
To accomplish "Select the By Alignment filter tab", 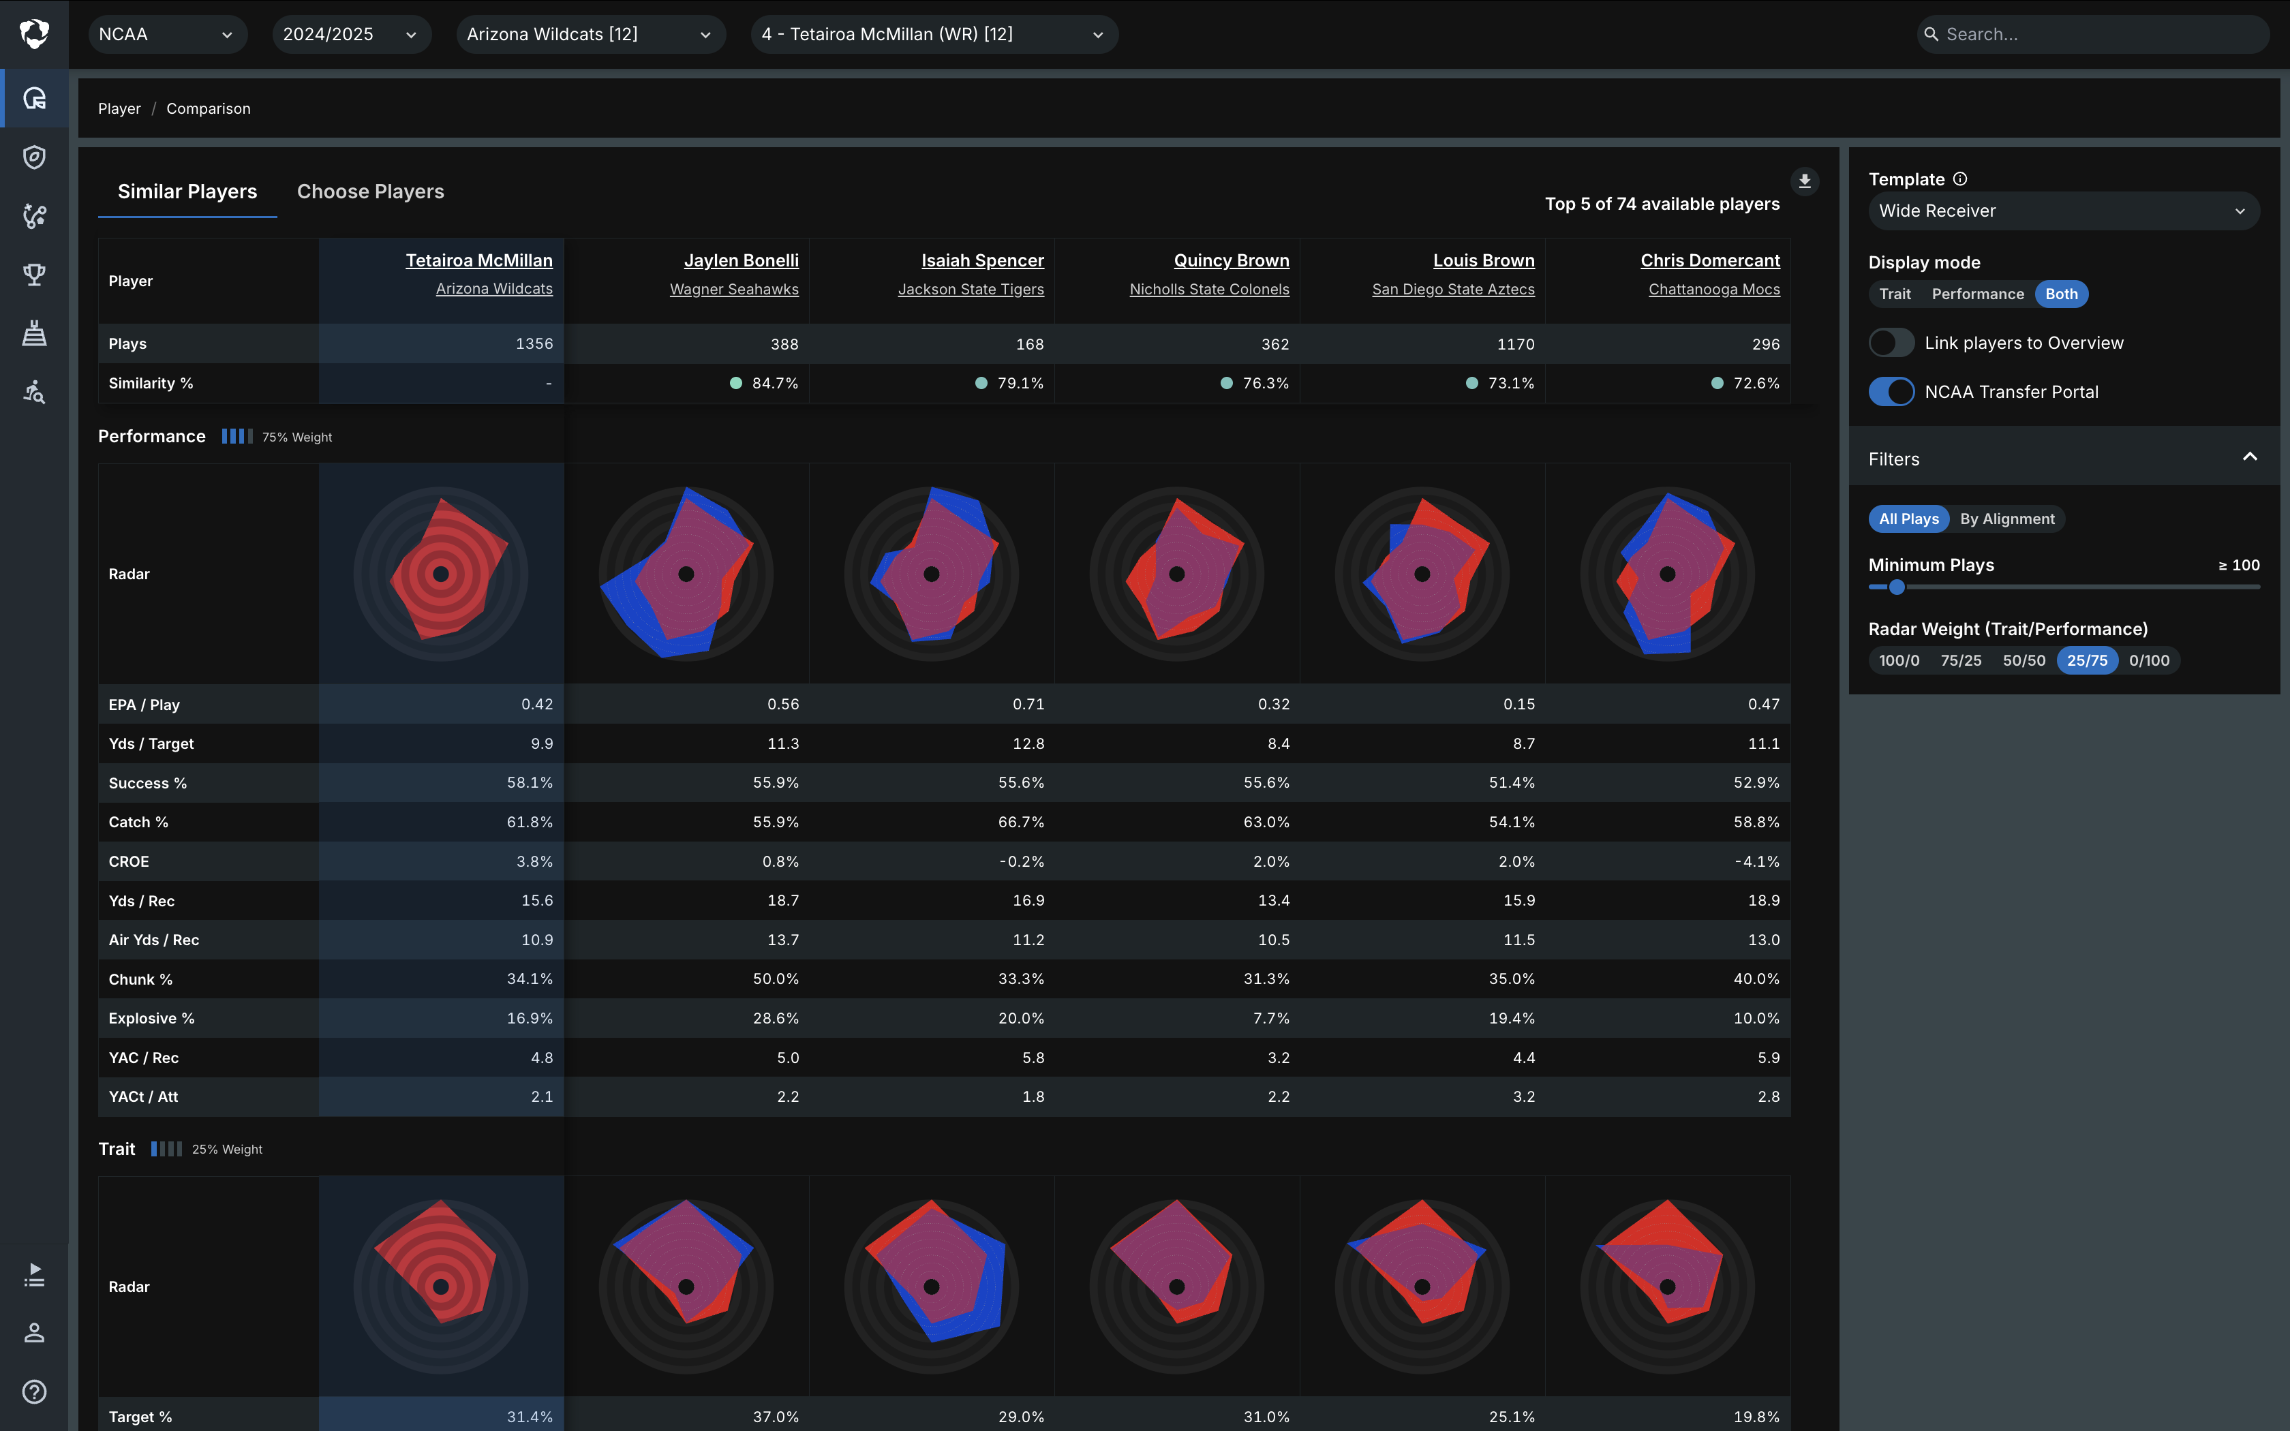I will 2006,519.
